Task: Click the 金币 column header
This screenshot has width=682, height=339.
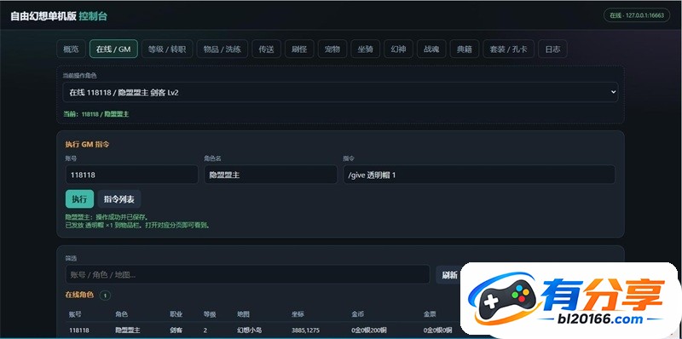Action: click(357, 314)
